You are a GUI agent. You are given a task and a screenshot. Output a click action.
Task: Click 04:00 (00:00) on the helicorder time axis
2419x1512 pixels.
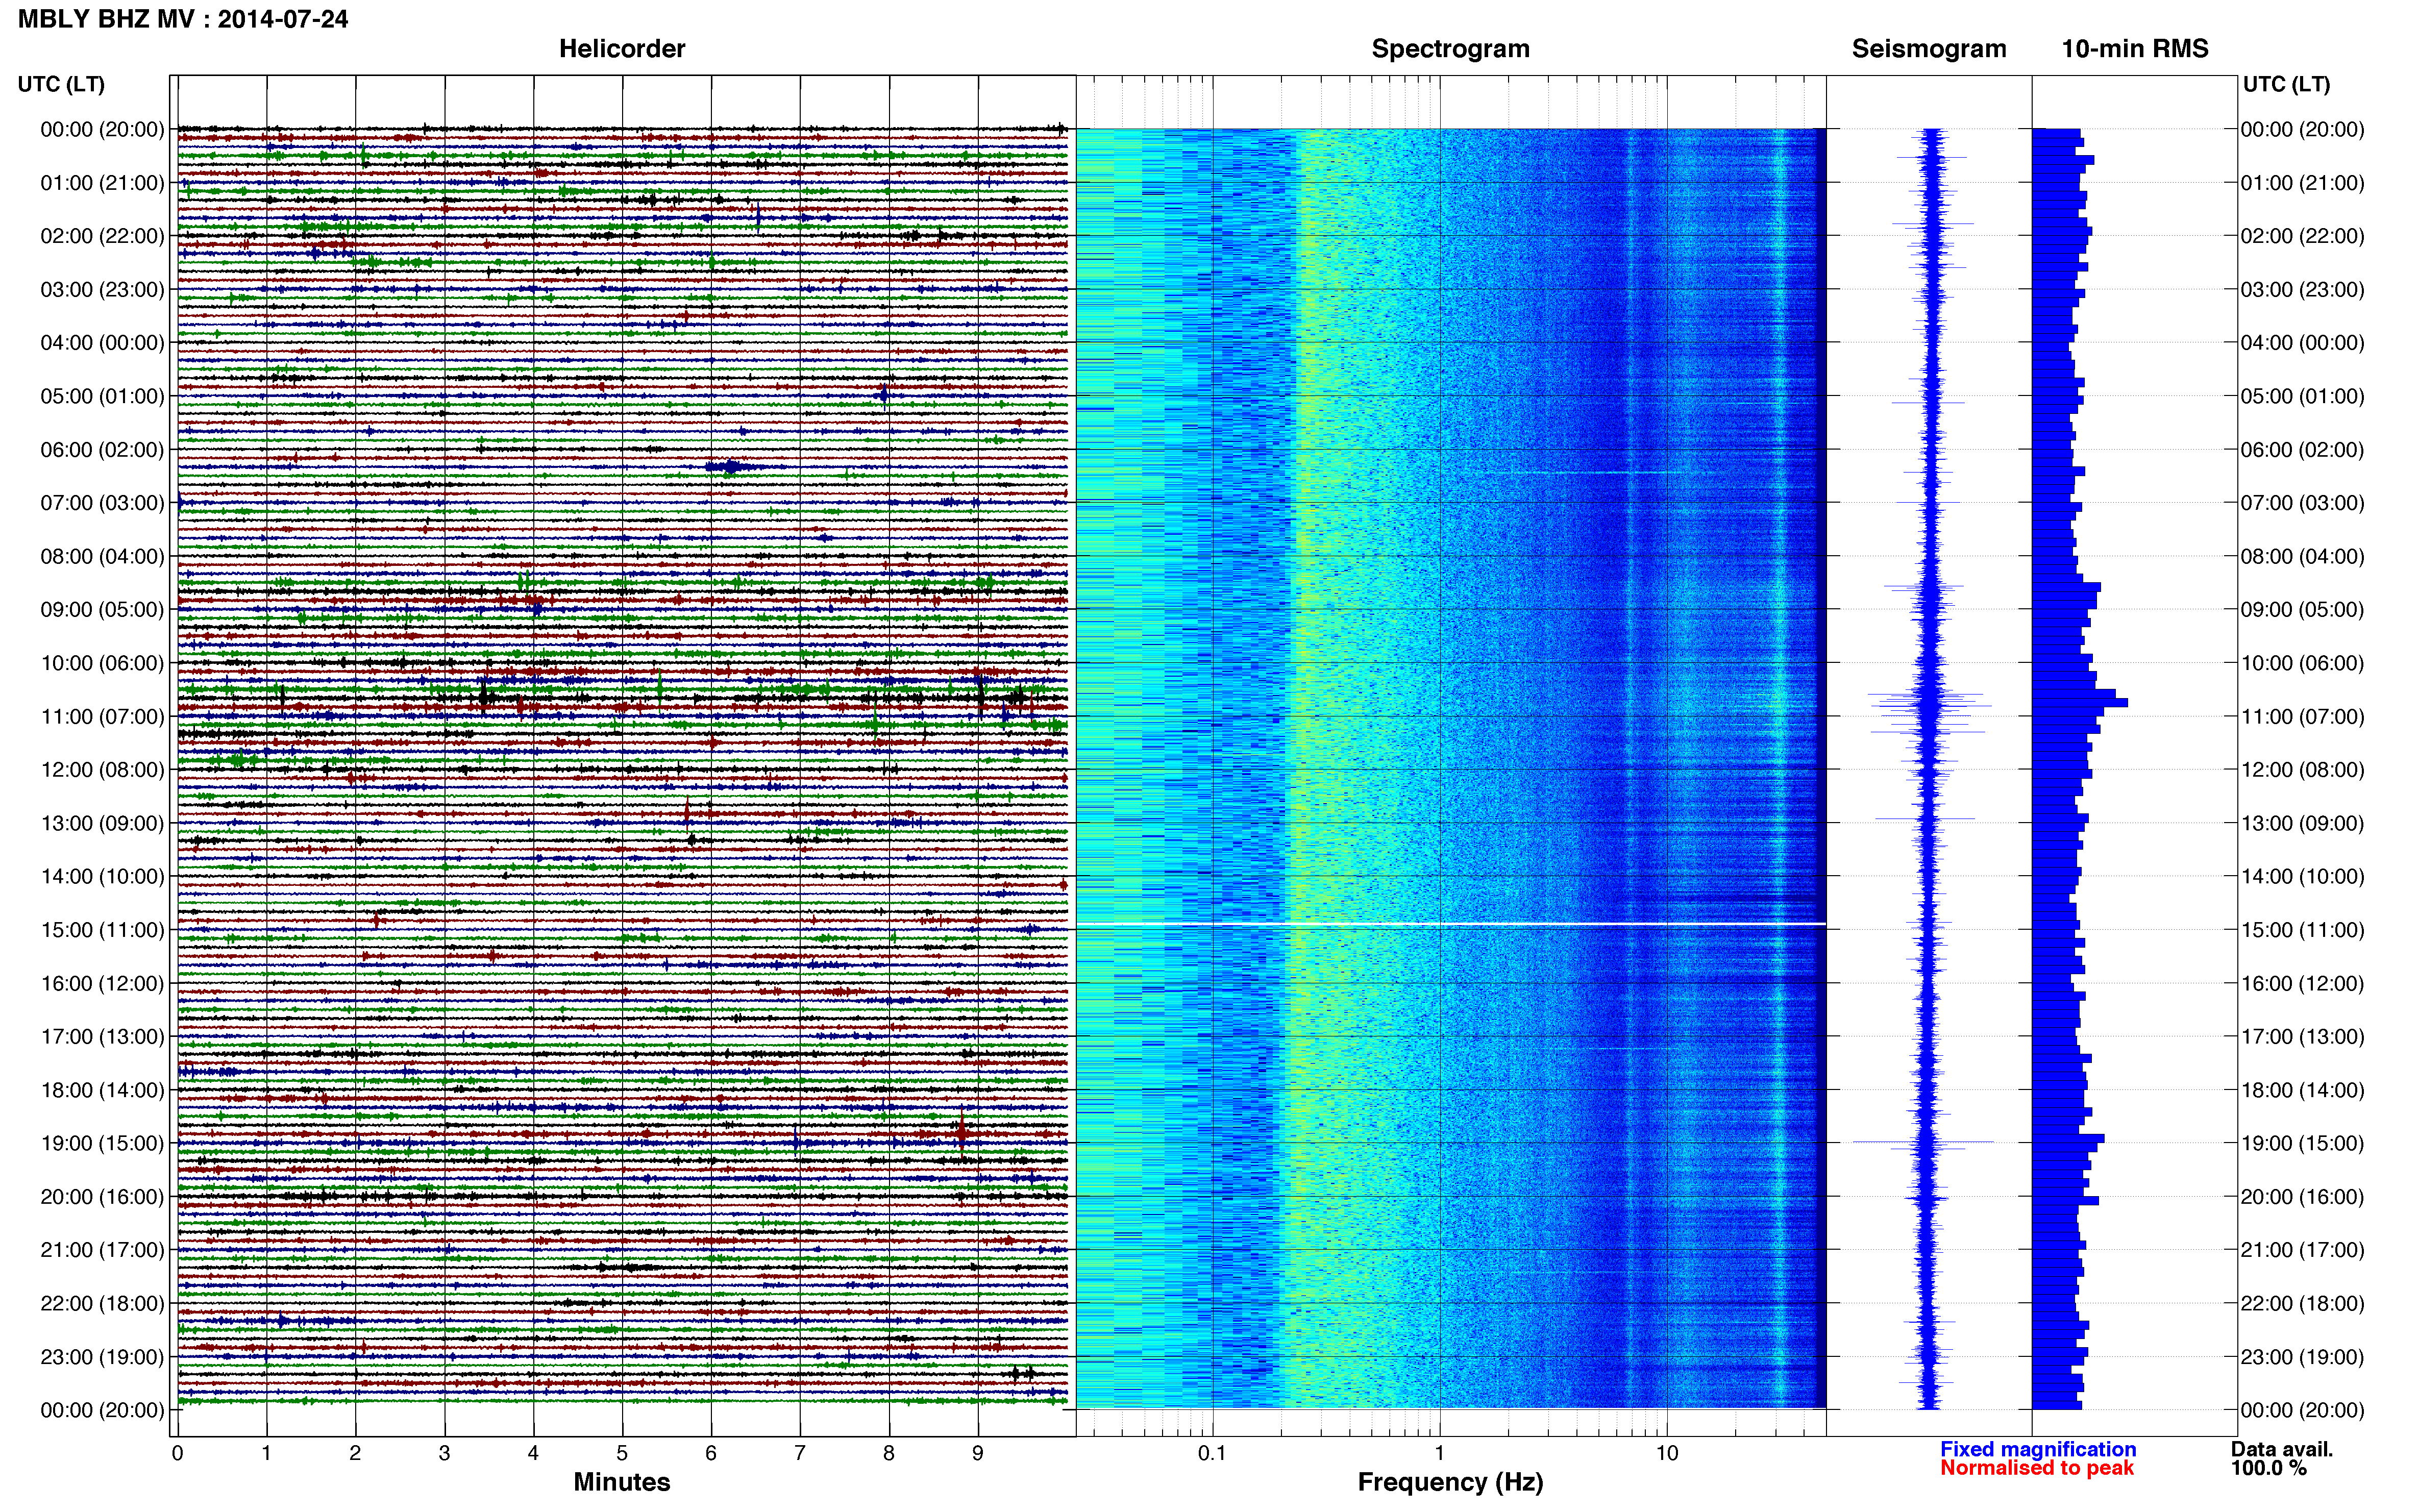click(x=102, y=343)
